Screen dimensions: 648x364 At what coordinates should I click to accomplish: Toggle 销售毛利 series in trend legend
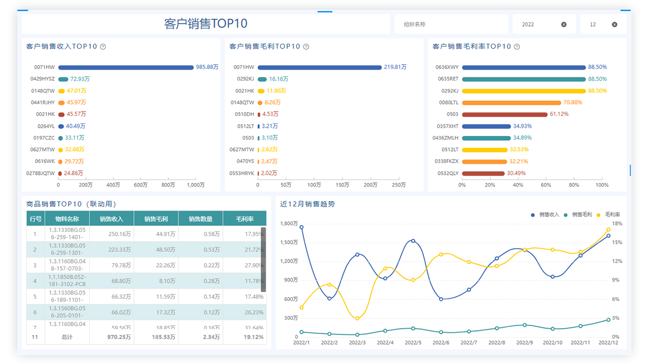(578, 215)
